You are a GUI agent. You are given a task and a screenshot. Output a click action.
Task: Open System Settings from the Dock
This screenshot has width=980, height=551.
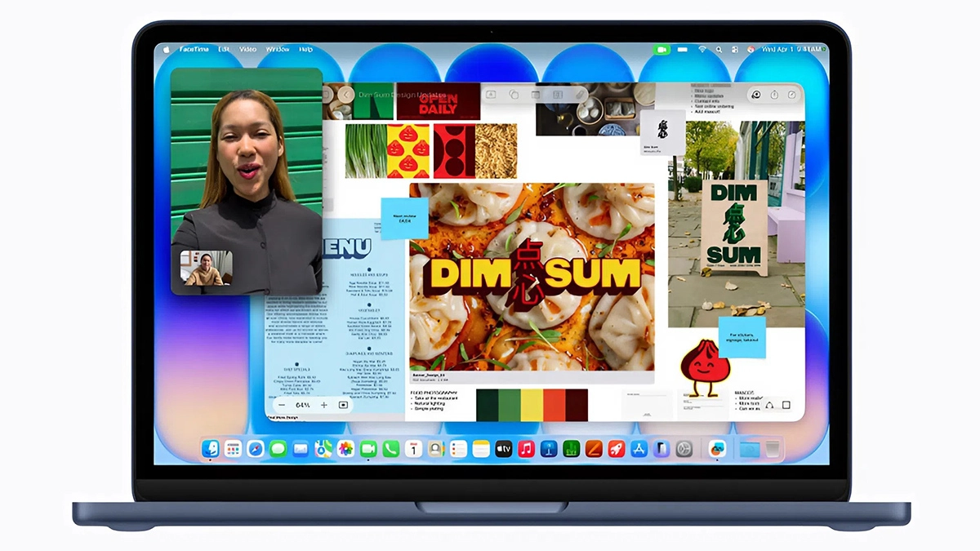pos(684,448)
